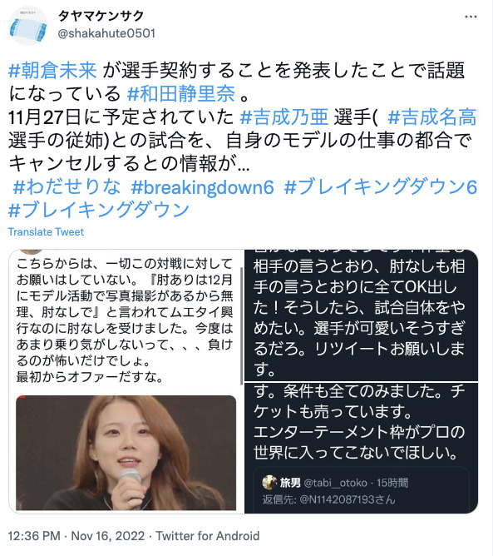Click the 12:36 PM · Nov 16, 2022 timestamp

76,535
